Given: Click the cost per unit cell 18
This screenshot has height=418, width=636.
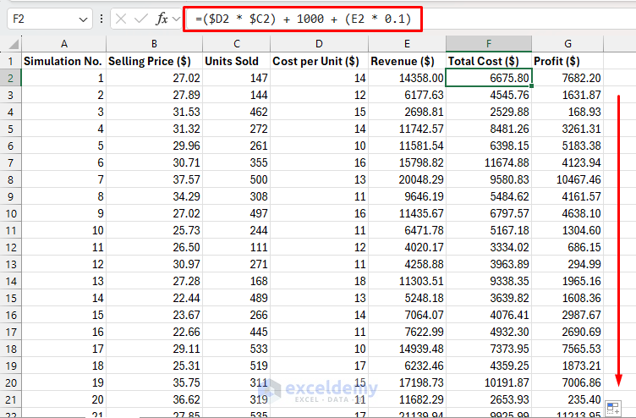Looking at the screenshot, I should coord(319,281).
